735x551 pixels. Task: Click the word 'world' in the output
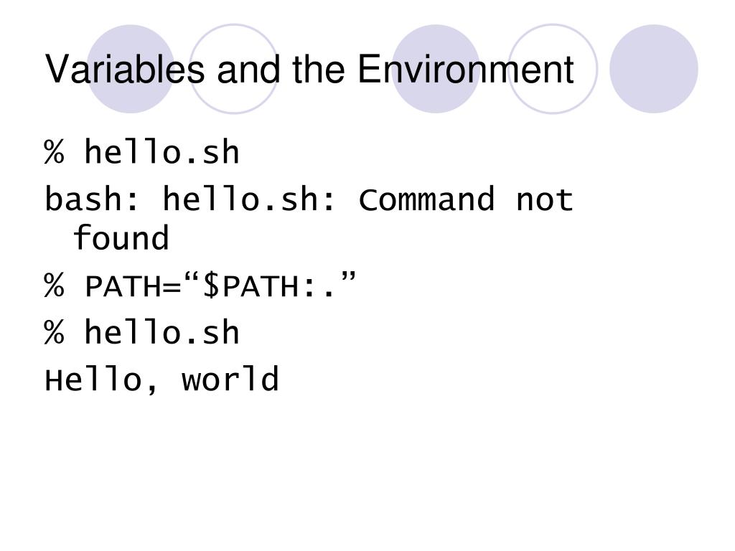[x=230, y=379]
